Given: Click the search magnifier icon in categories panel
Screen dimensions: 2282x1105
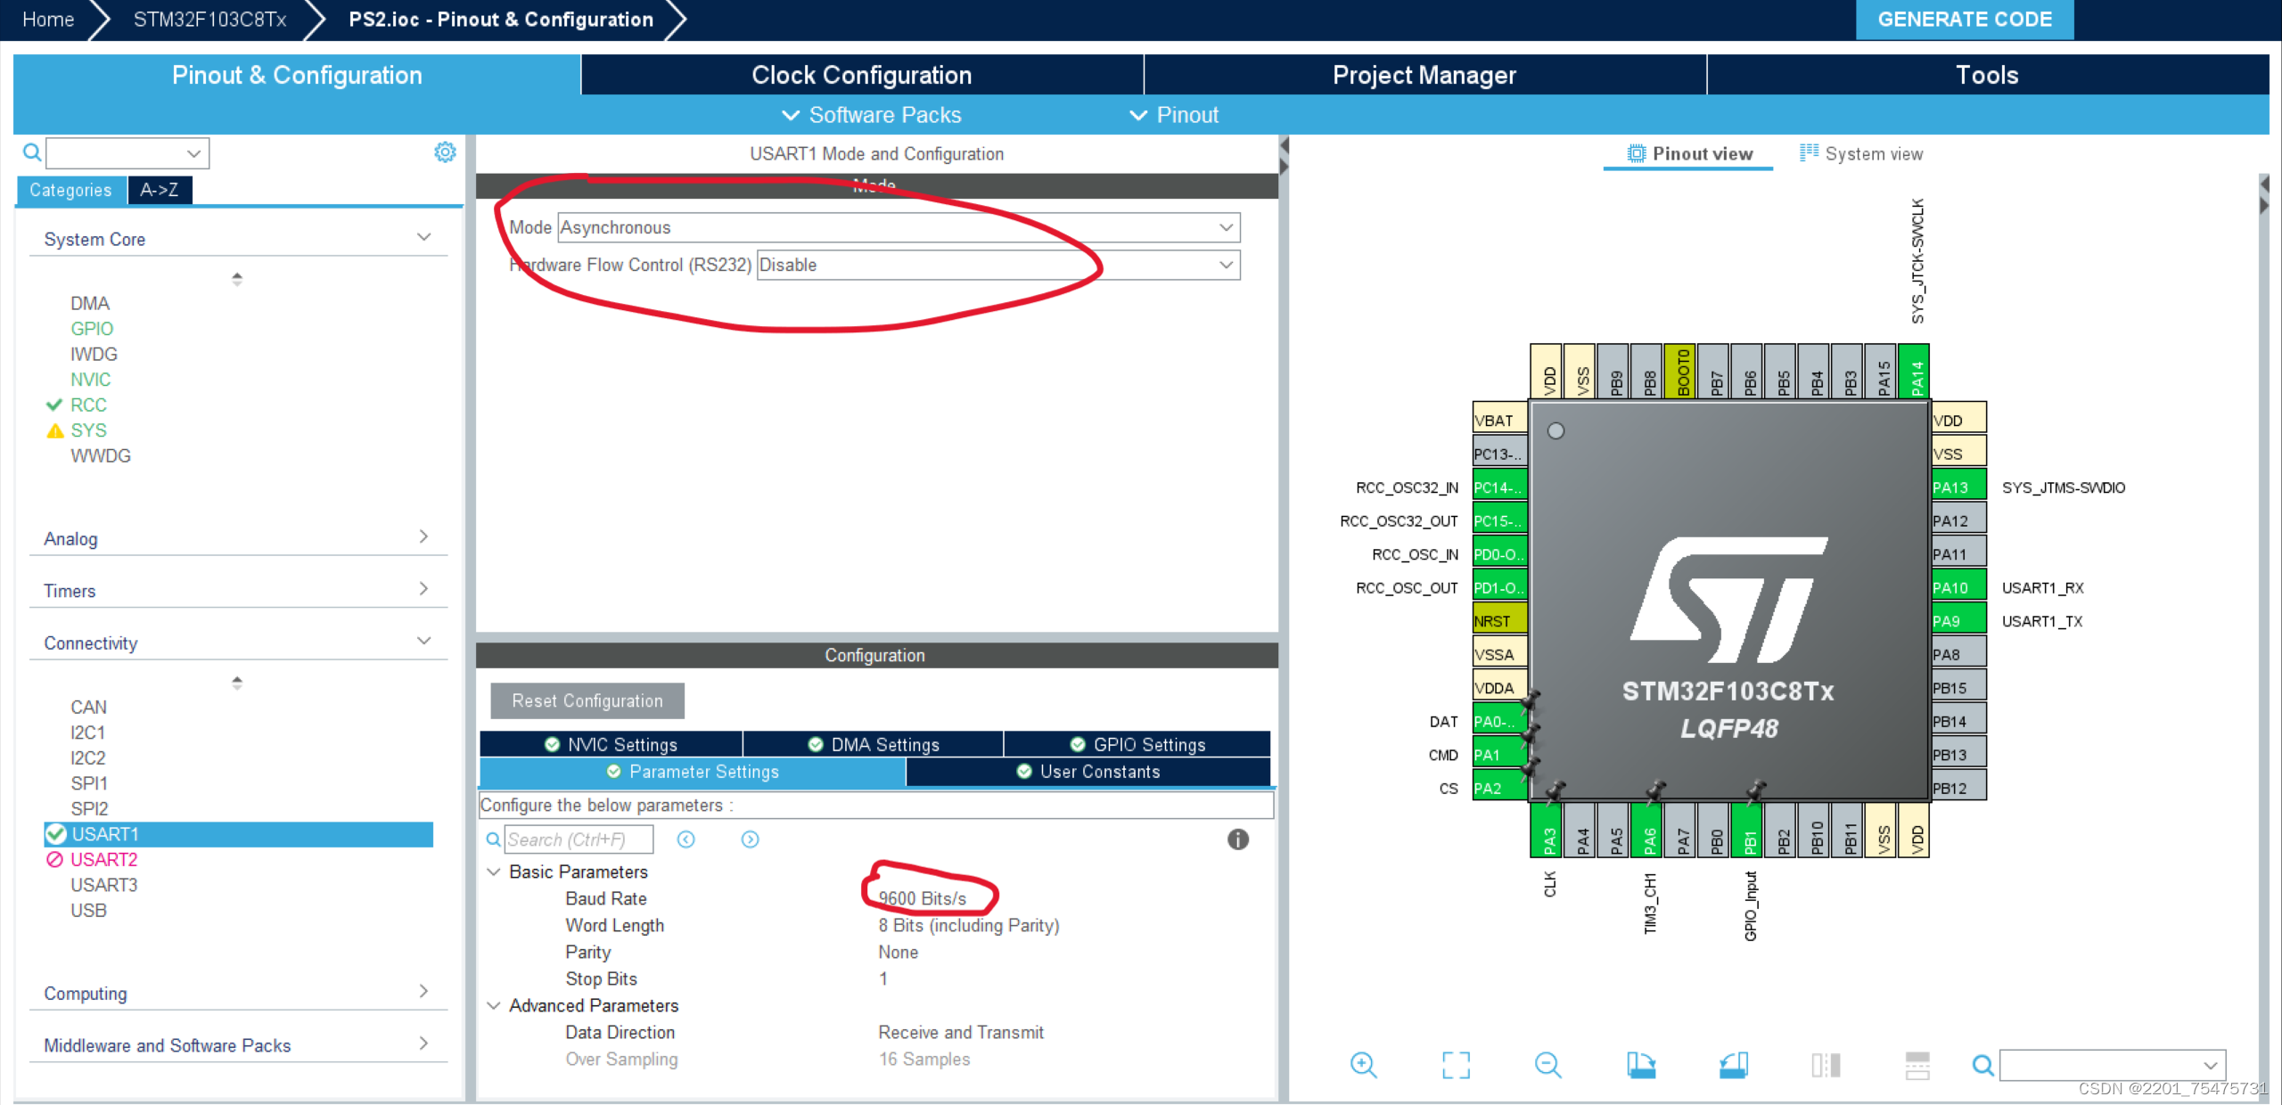Looking at the screenshot, I should tap(32, 152).
